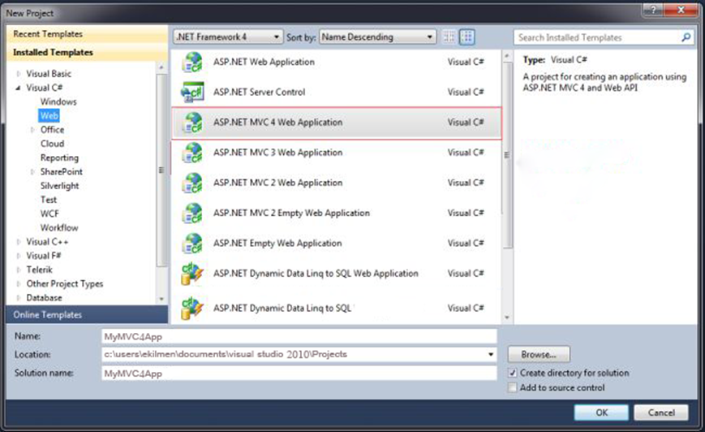Select the Cloud category
Image resolution: width=705 pixels, height=432 pixels.
click(52, 144)
